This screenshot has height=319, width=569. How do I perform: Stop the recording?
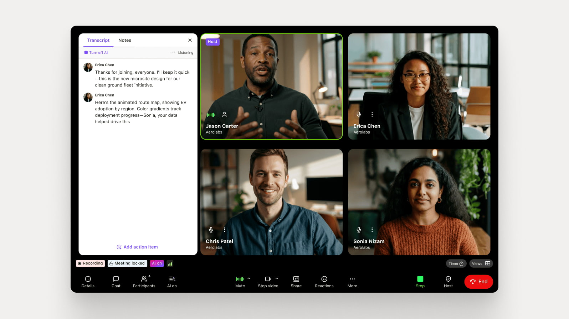(x=420, y=279)
